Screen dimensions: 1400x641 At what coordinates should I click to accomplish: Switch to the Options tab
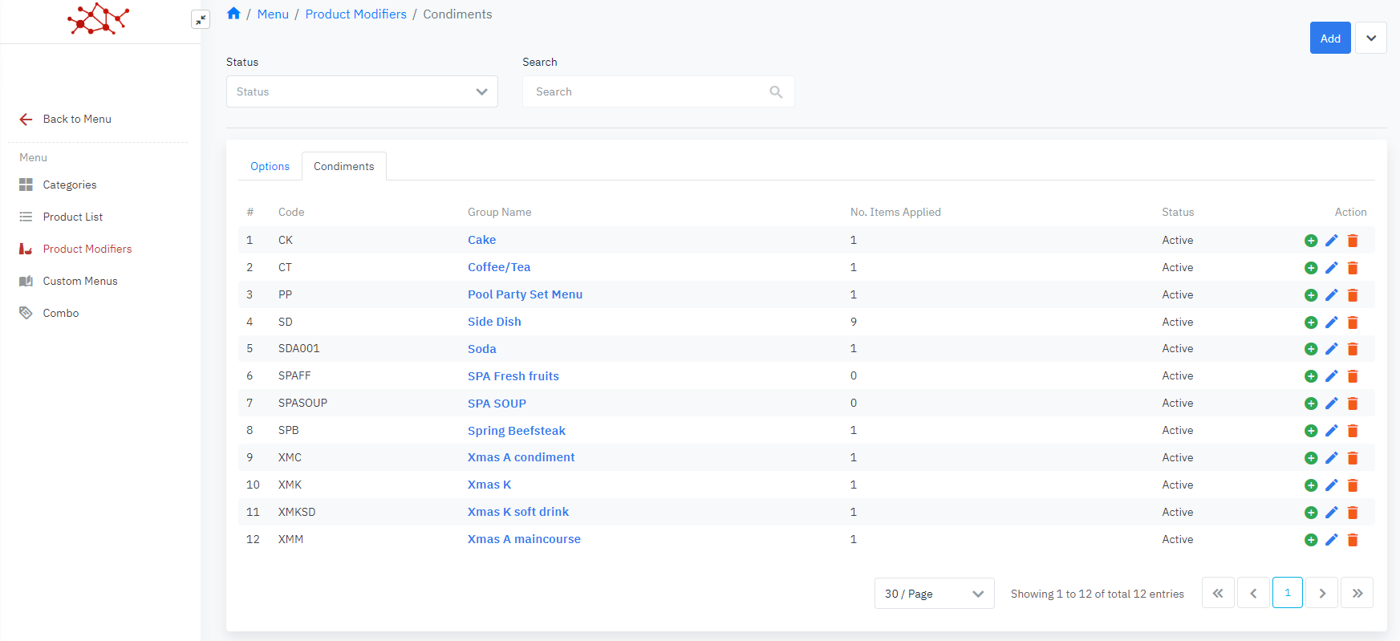tap(270, 167)
